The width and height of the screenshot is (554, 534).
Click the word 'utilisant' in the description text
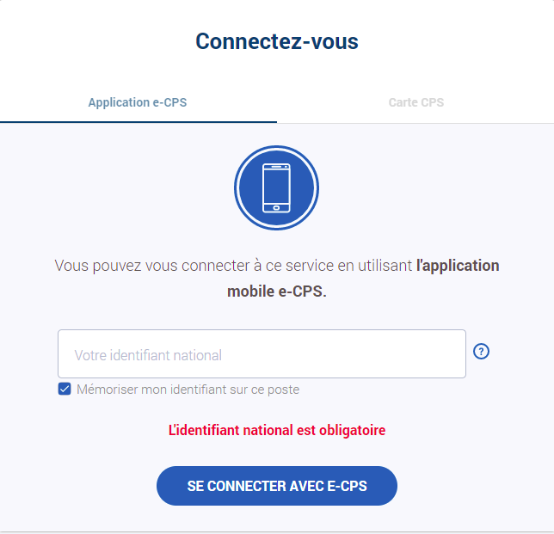[385, 266]
